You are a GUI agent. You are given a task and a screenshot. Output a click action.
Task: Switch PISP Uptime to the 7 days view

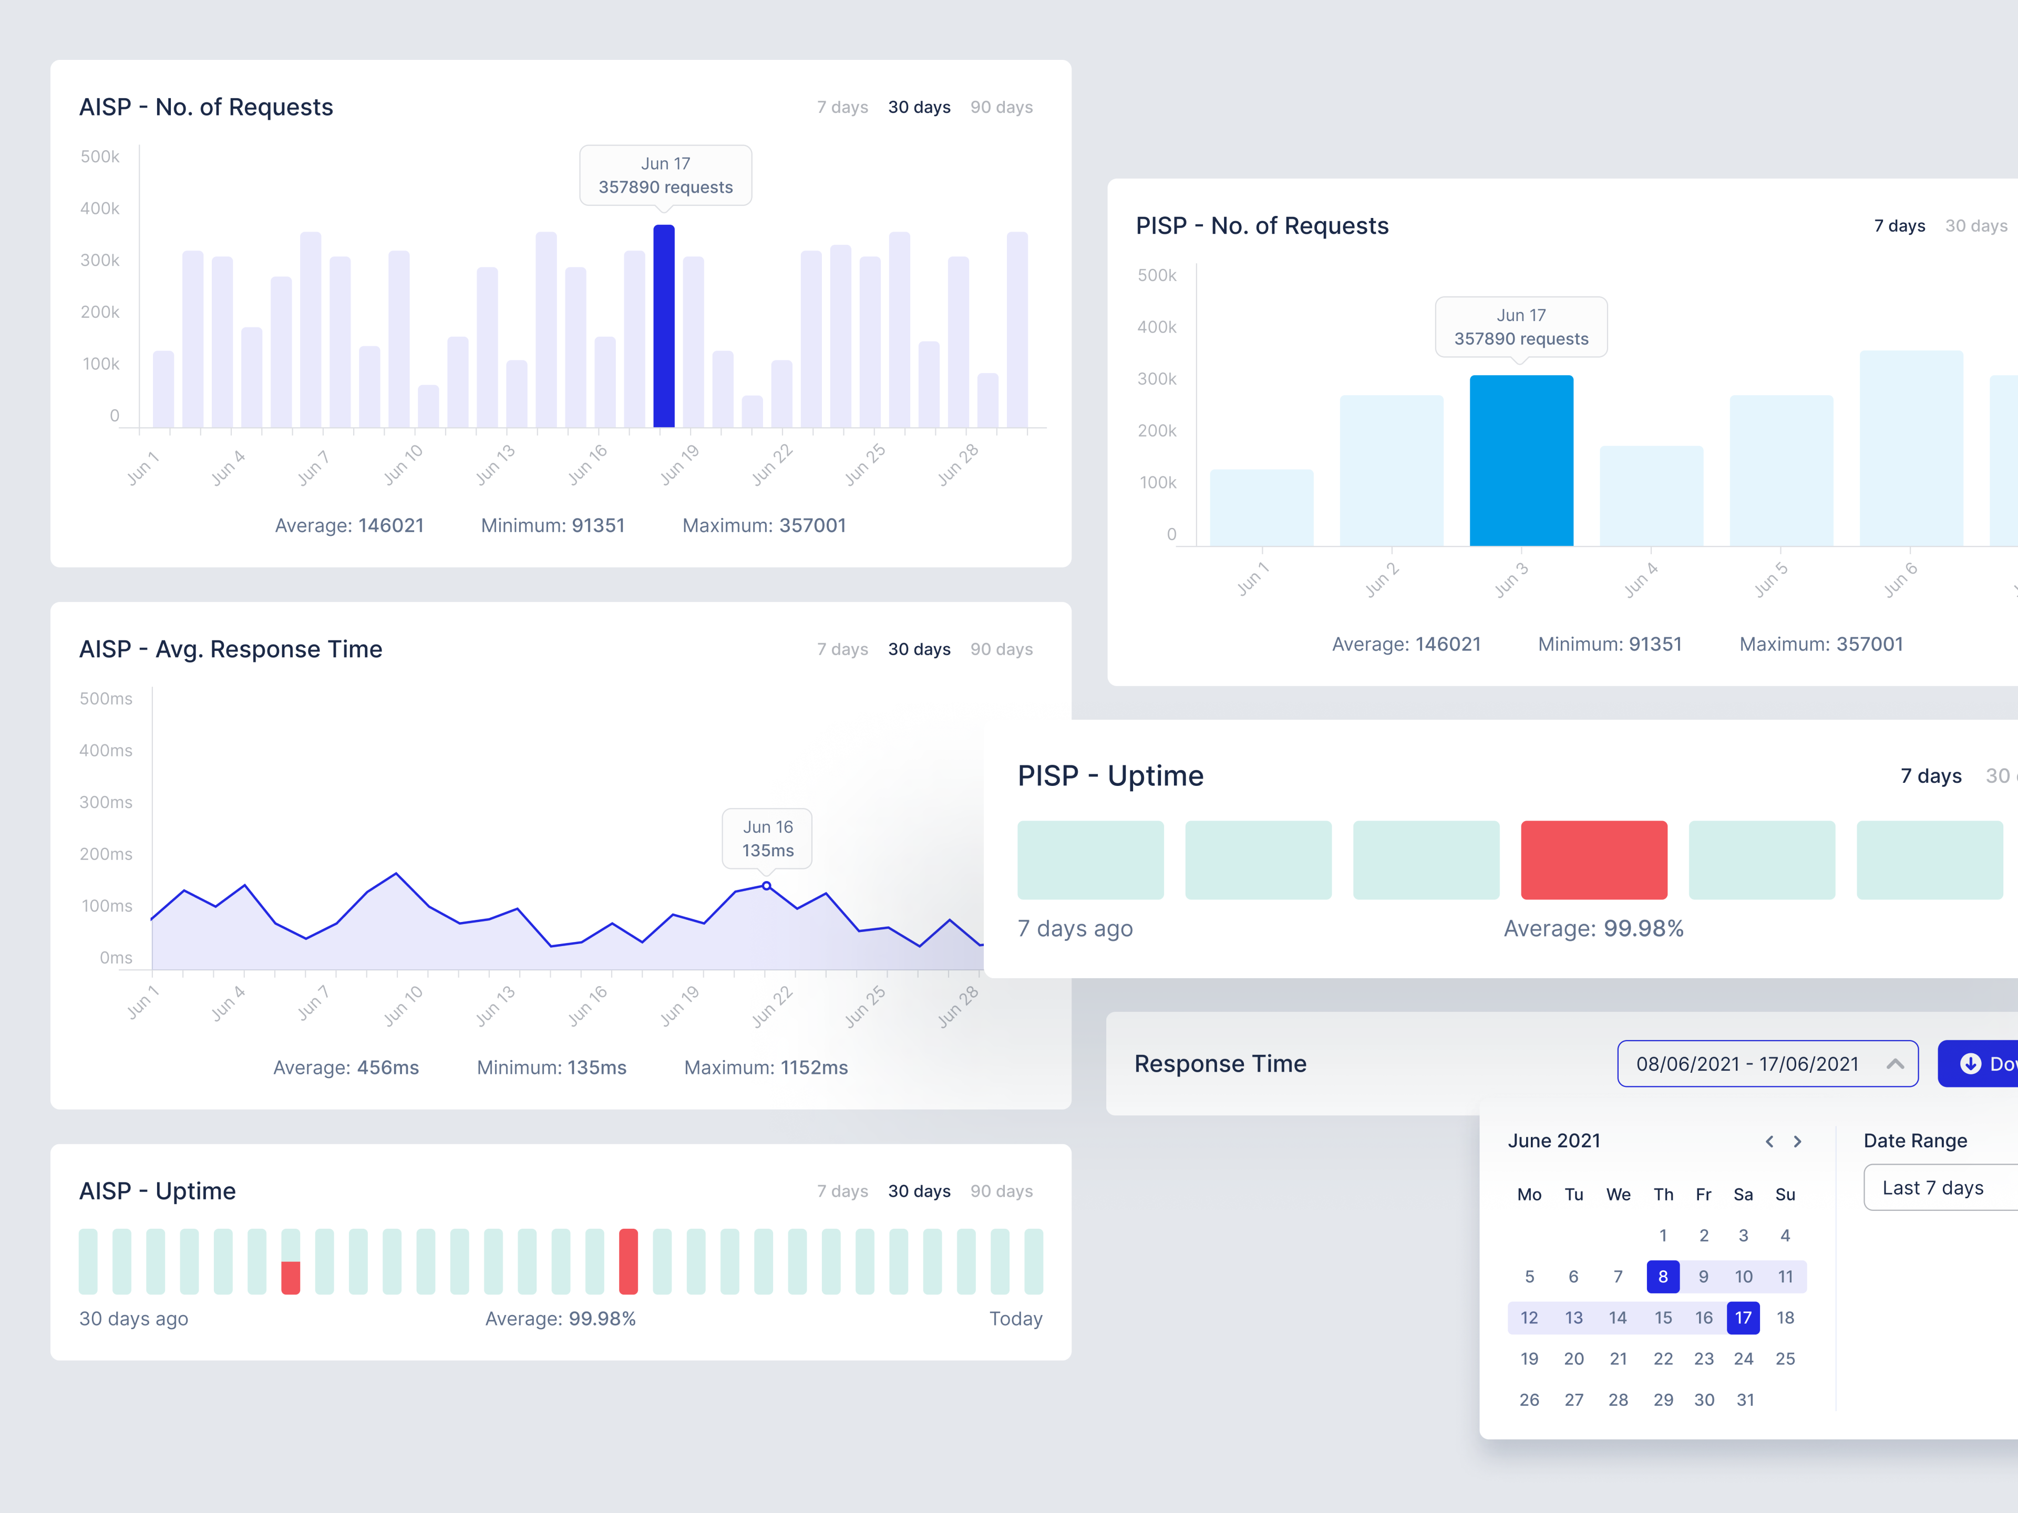click(1930, 775)
